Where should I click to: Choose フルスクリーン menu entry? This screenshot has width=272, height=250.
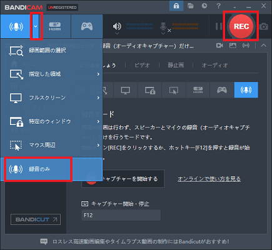click(52, 97)
